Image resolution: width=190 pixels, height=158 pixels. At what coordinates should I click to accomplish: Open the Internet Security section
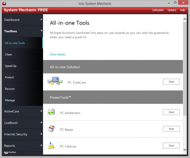(x=22, y=134)
